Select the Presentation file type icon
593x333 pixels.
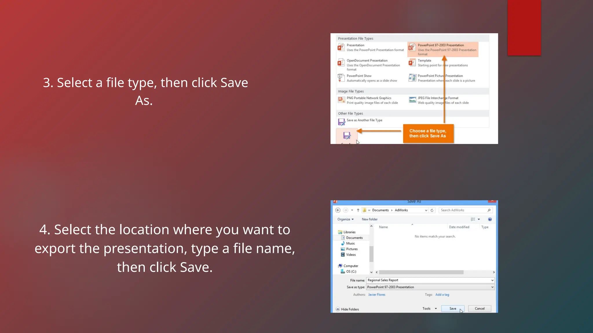341,47
